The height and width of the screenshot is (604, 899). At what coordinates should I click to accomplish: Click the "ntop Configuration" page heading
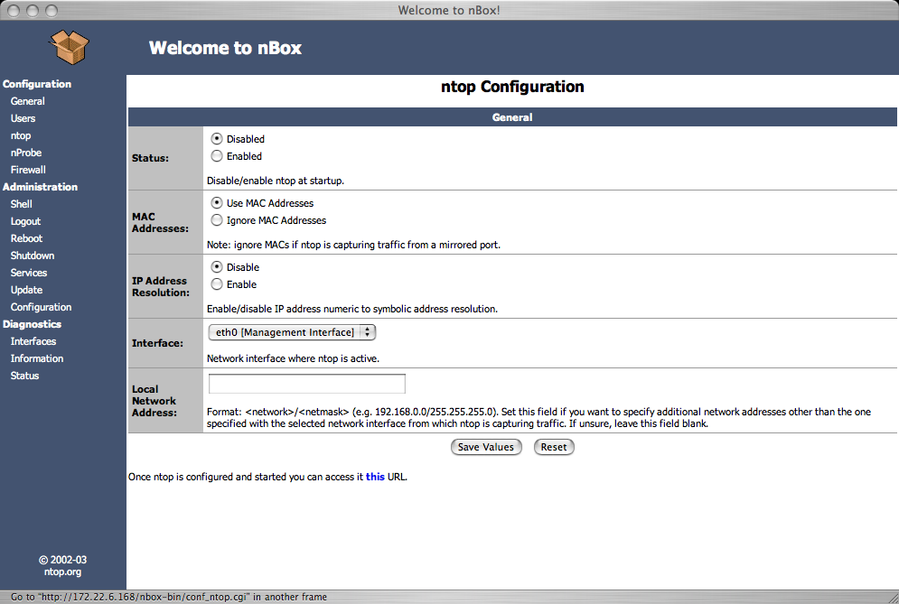click(x=512, y=87)
